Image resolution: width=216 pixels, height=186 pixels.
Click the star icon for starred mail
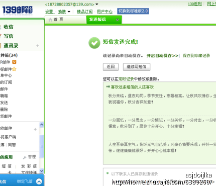(14, 69)
